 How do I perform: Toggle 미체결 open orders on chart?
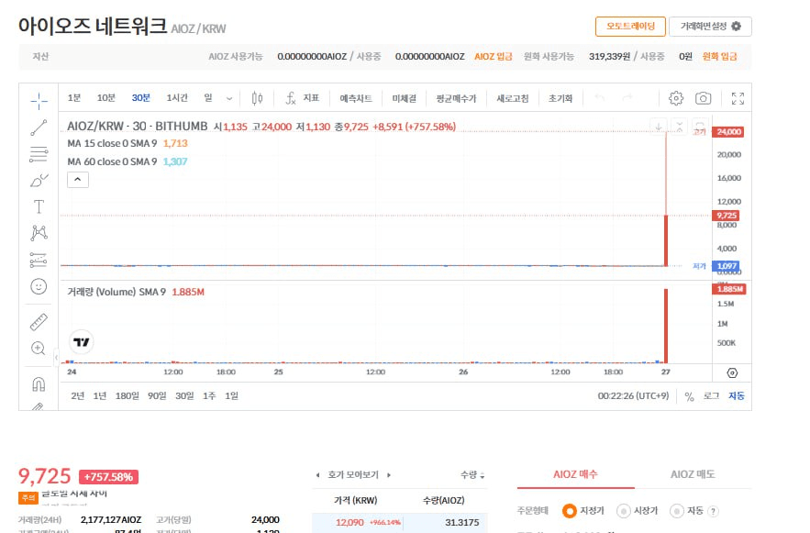[404, 98]
